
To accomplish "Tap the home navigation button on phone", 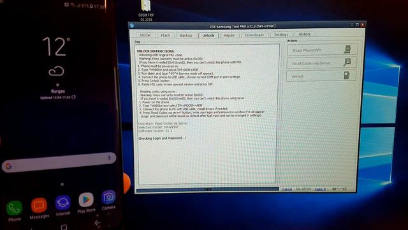I will pyautogui.click(x=64, y=227).
